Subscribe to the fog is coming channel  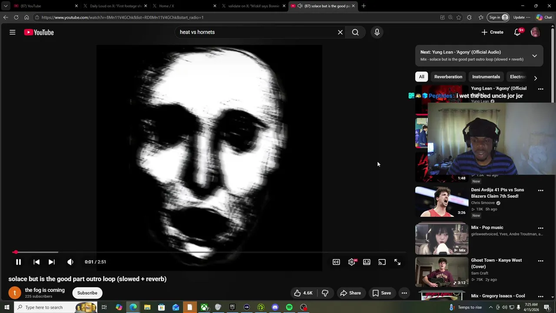87,293
